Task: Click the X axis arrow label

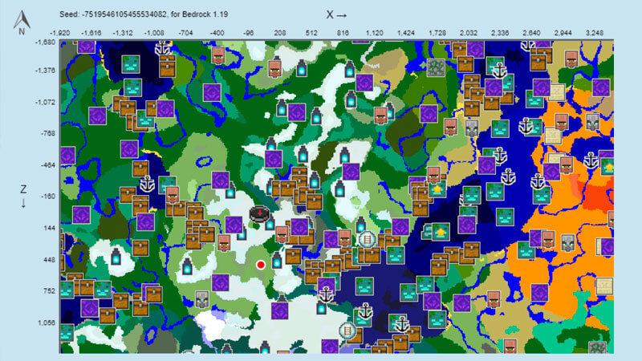Action: click(x=336, y=14)
